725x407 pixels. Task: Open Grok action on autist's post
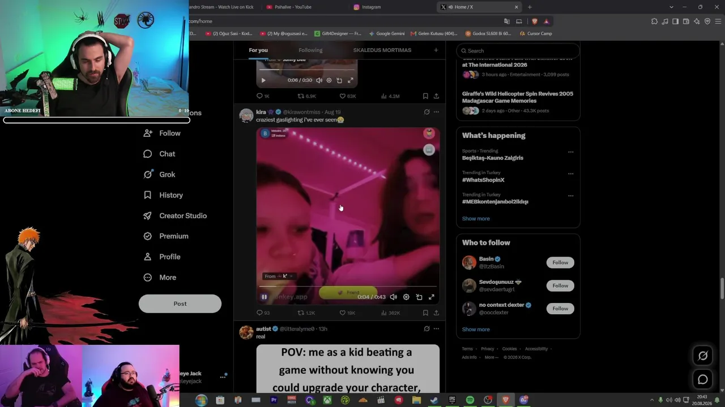[427, 328]
